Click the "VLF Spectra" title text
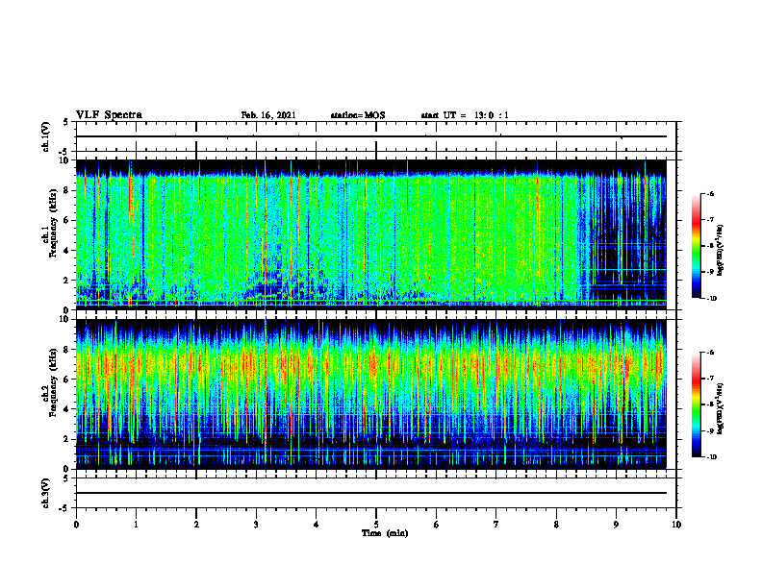The height and width of the screenshot is (588, 762). (109, 115)
